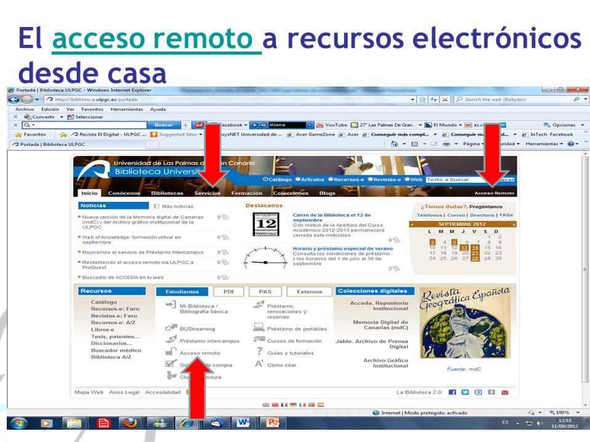Viewport: 590px width, 442px height.
Task: Open the Acceso remoto Estudiantes link
Action: [200, 353]
